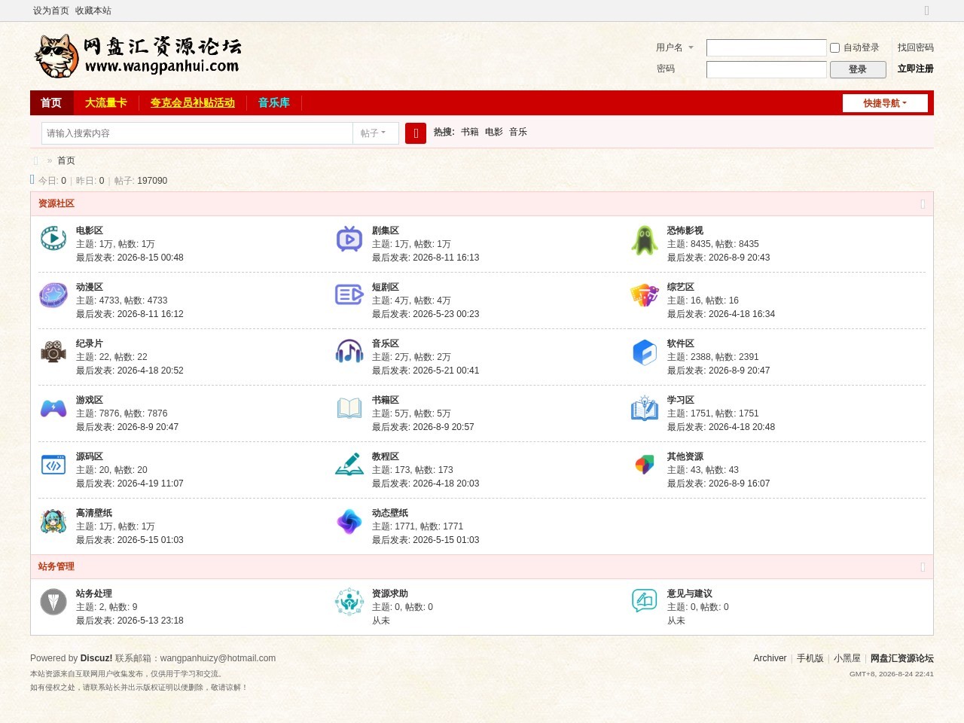Open 电影区 last post 2026-8-15 00:48

(151, 258)
